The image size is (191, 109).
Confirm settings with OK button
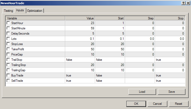tap(136, 104)
